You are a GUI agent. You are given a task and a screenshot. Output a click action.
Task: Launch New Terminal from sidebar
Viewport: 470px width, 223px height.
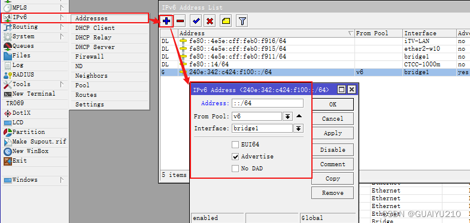(34, 94)
